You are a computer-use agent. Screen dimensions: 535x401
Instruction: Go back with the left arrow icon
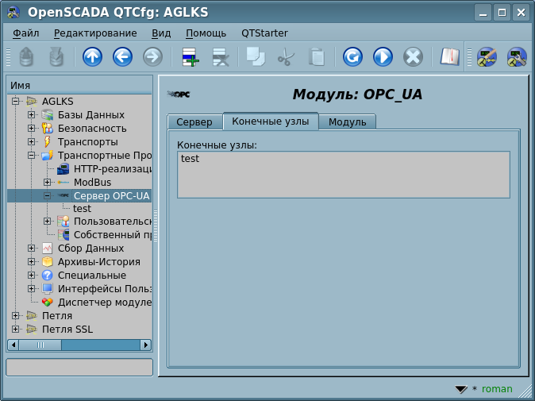click(122, 57)
